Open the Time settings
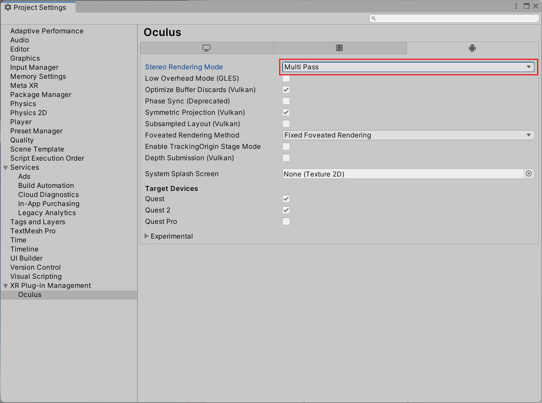Image resolution: width=542 pixels, height=403 pixels. coord(18,240)
